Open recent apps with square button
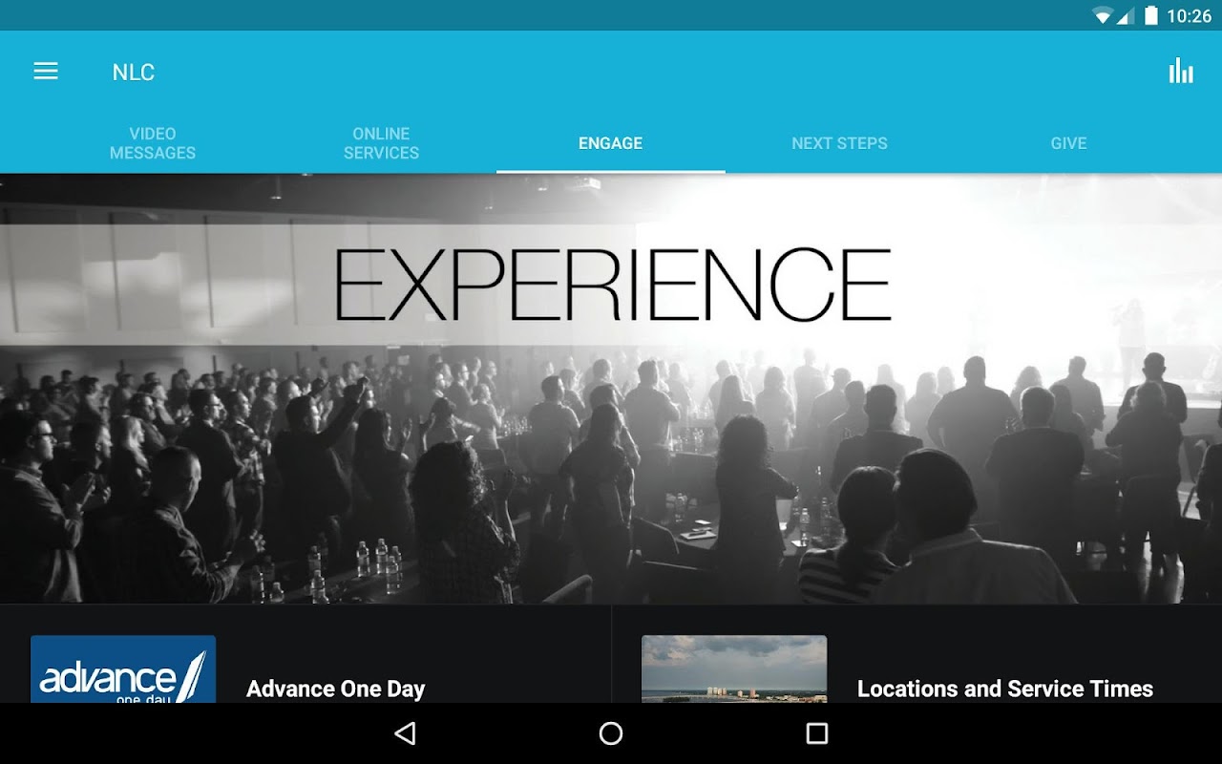This screenshot has height=764, width=1222. (x=816, y=733)
